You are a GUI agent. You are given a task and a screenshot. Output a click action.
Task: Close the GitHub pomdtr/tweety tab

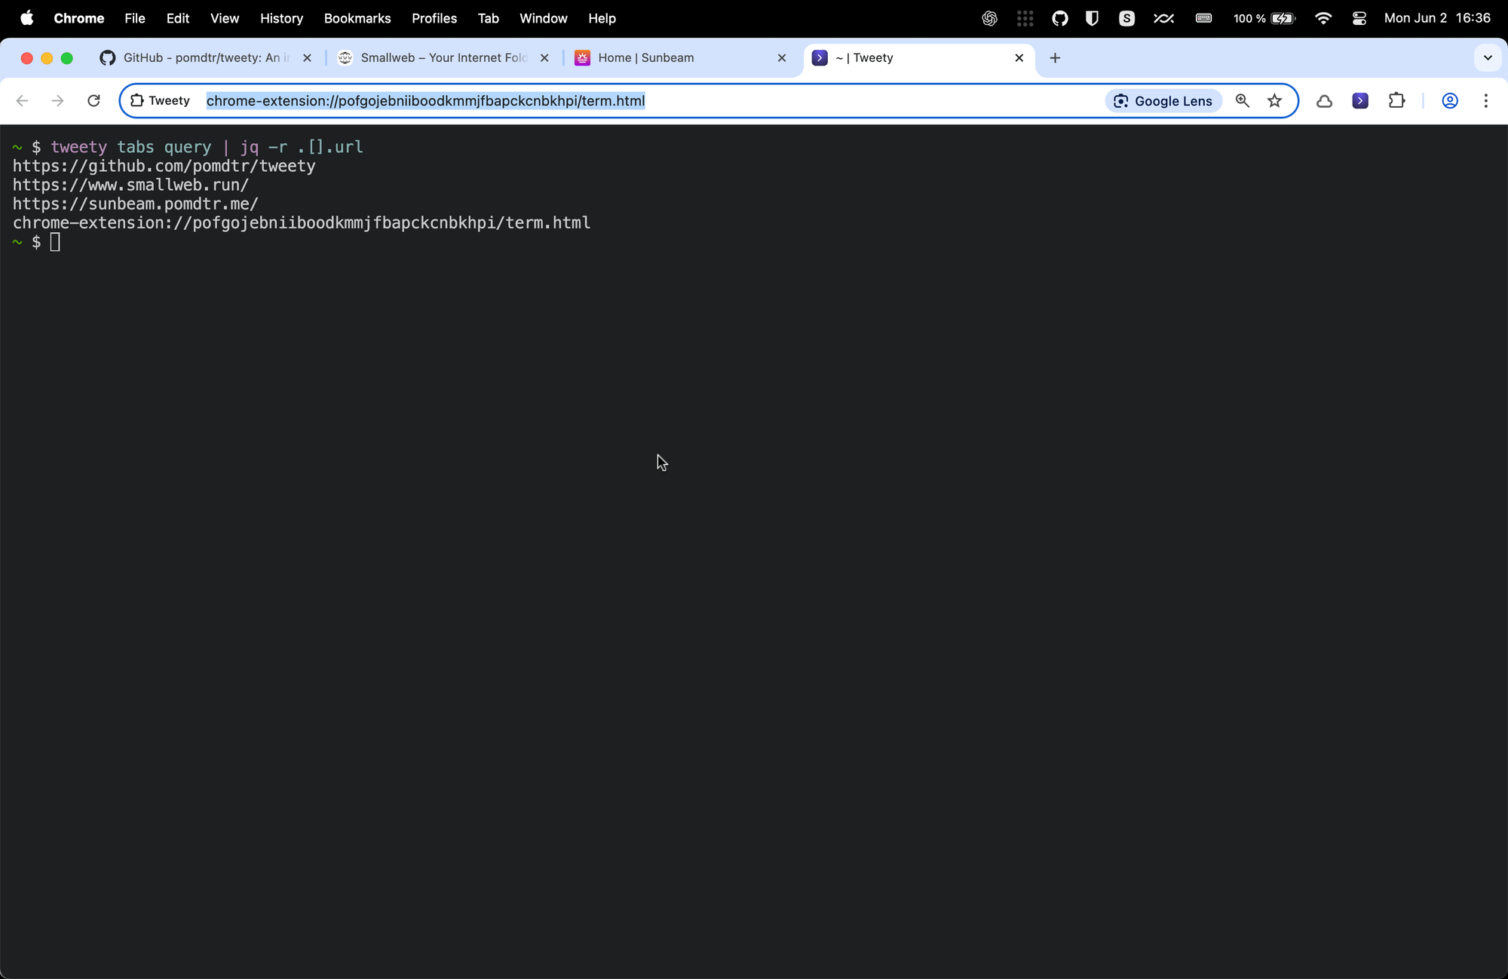307,58
